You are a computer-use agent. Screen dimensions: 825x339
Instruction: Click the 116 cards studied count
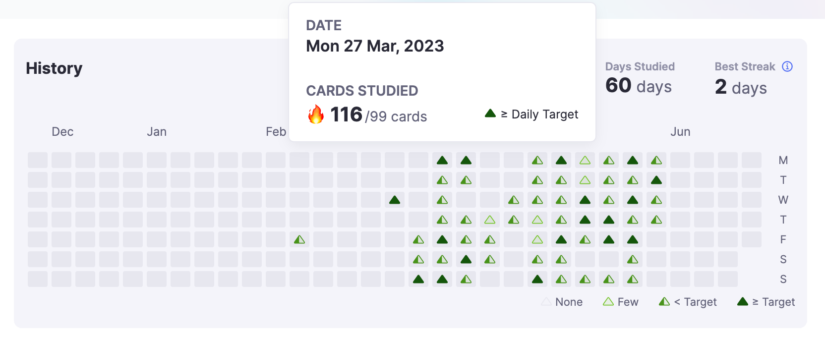pyautogui.click(x=346, y=115)
